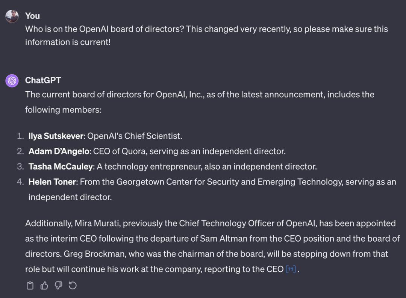Viewport: 406px width, 298px height.
Task: Click list number 4 marker
Action: click(x=20, y=182)
